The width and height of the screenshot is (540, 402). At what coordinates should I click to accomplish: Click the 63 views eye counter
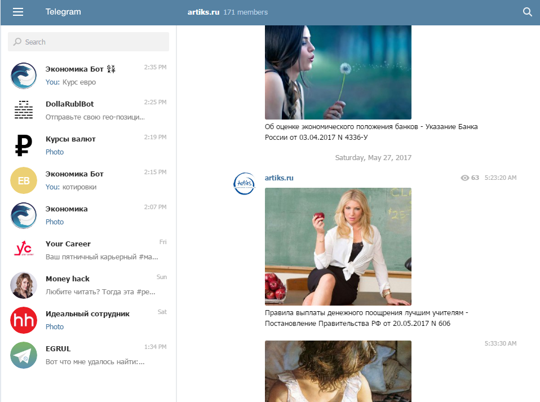tap(470, 178)
